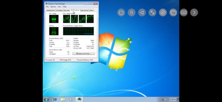Select the Performance tab

tap(75, 10)
